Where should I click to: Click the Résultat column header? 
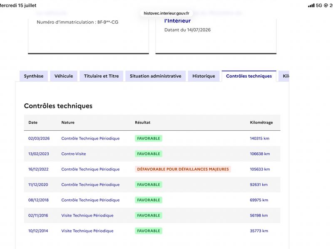click(x=142, y=122)
